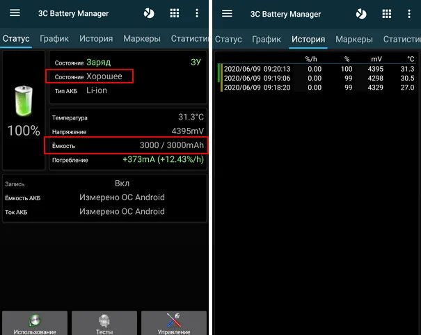
Task: Tap Тип АКБ label
Action: [x=66, y=91]
